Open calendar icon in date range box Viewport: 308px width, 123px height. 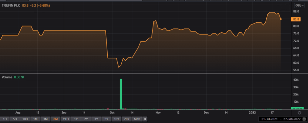click(x=304, y=119)
